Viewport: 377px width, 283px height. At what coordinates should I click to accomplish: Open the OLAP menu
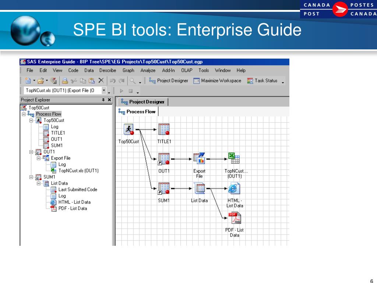click(x=187, y=70)
